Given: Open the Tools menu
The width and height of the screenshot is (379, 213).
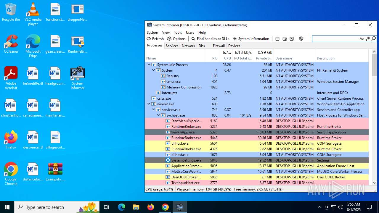Looking at the screenshot, I should tap(178, 33).
